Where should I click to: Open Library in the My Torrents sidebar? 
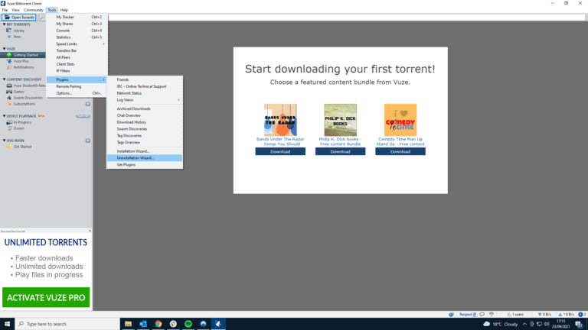tap(19, 31)
